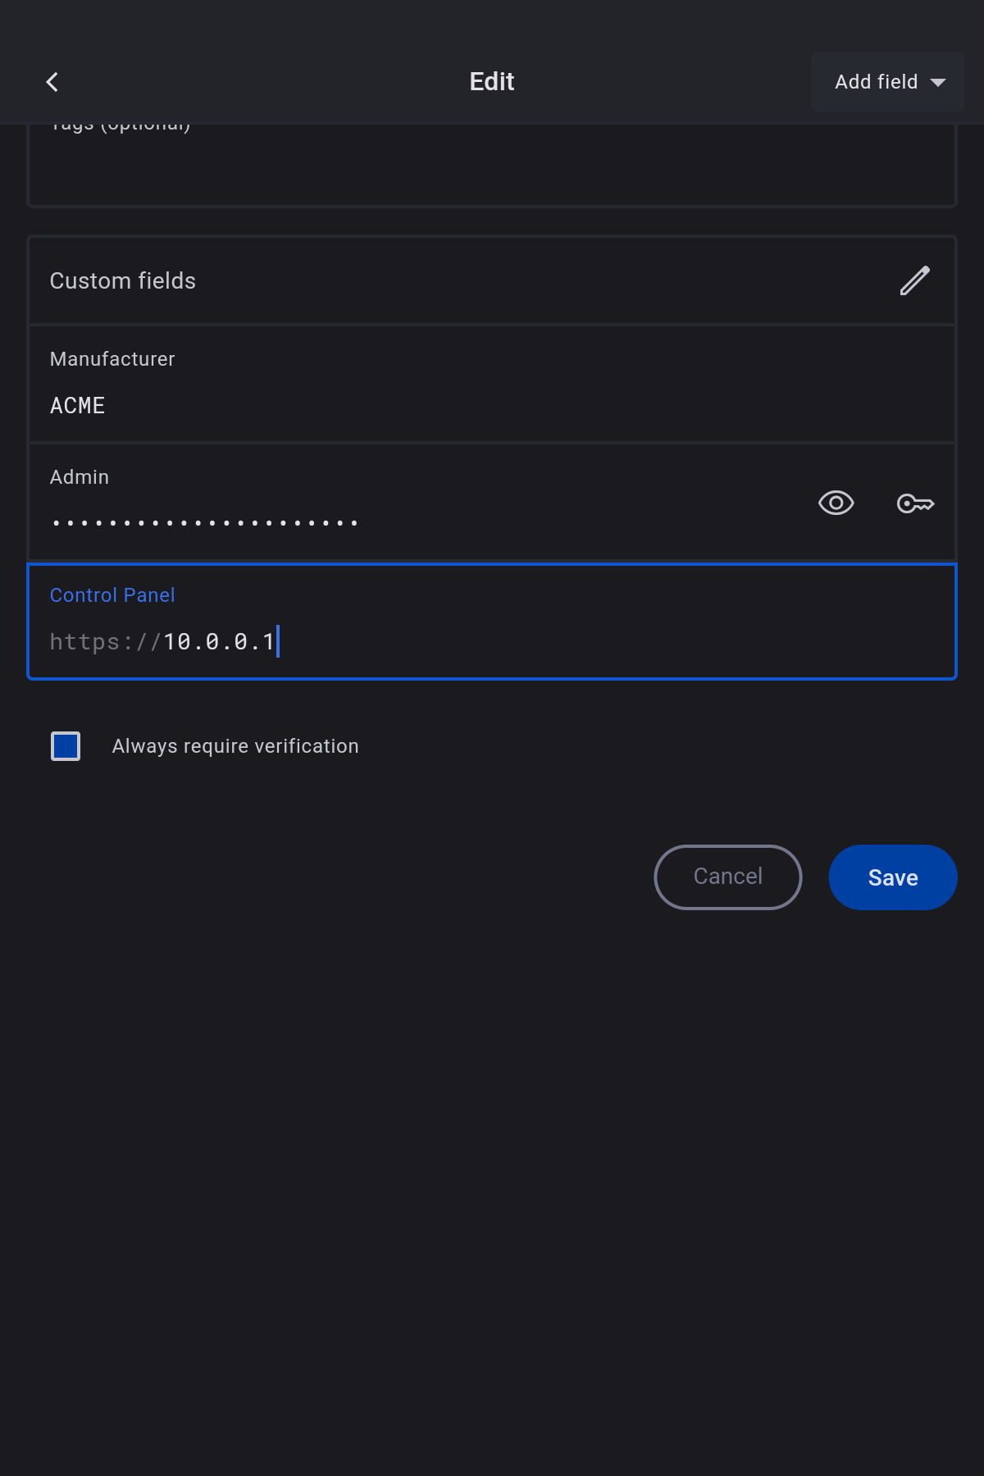Select the Custom fields header text

pyautogui.click(x=123, y=281)
